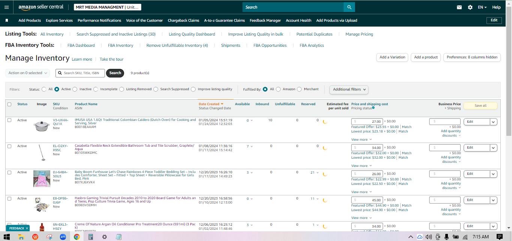The width and height of the screenshot is (512, 241).
Task: Select the Inactive status filter
Action: 75,89
